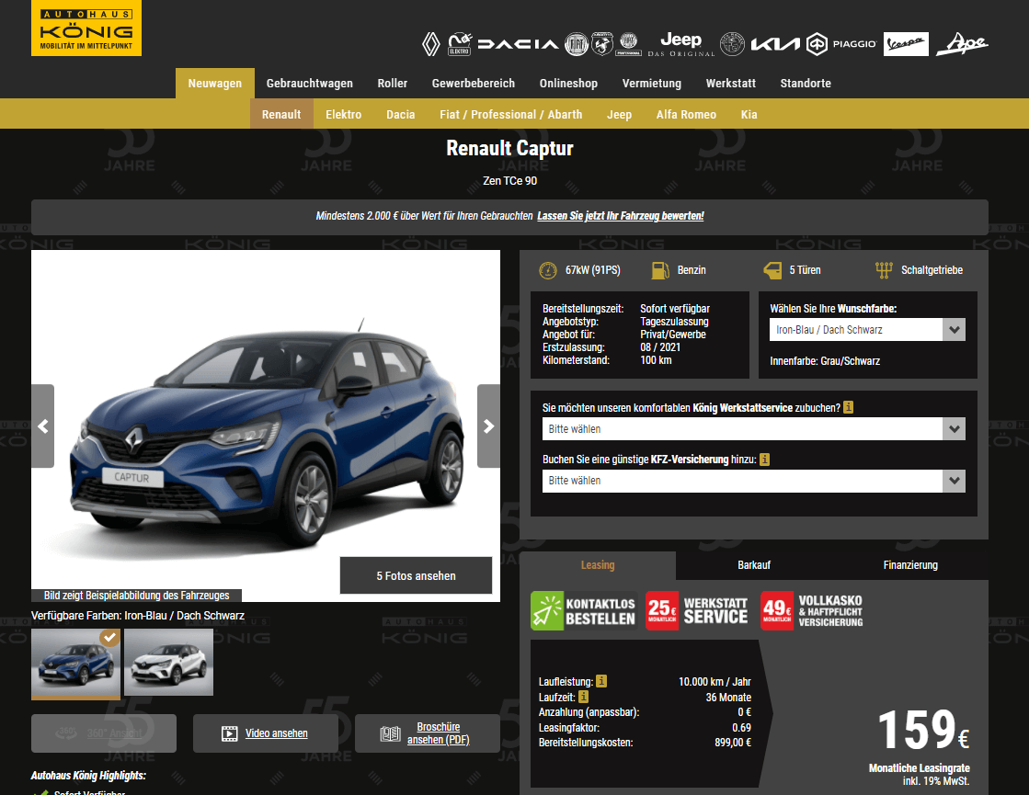Show info for Laufzeit

click(x=583, y=697)
